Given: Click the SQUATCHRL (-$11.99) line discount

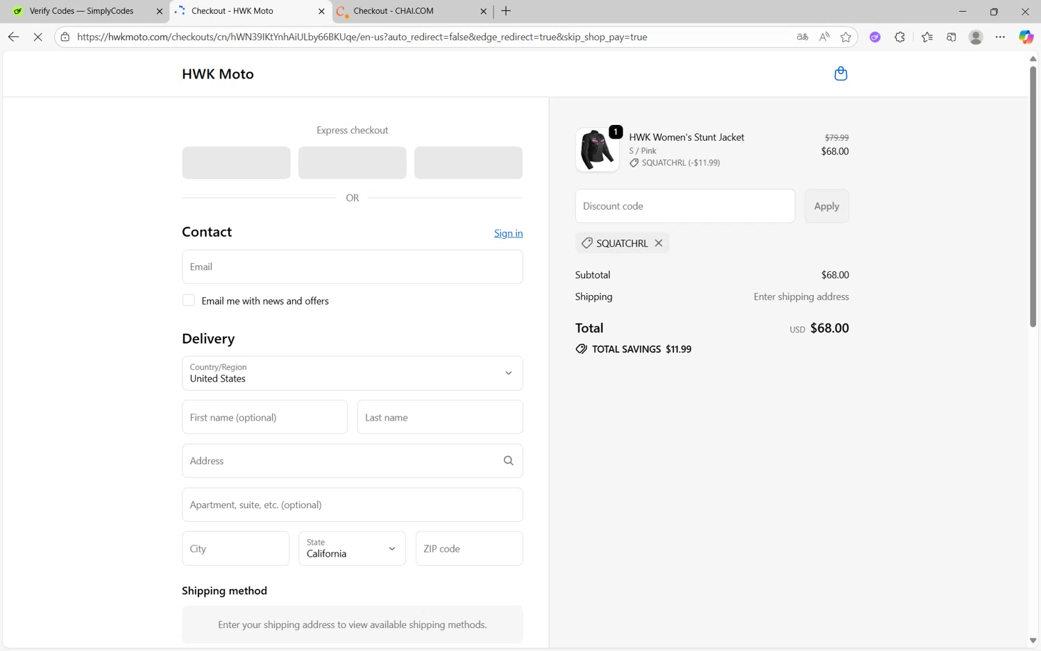Looking at the screenshot, I should pyautogui.click(x=680, y=163).
